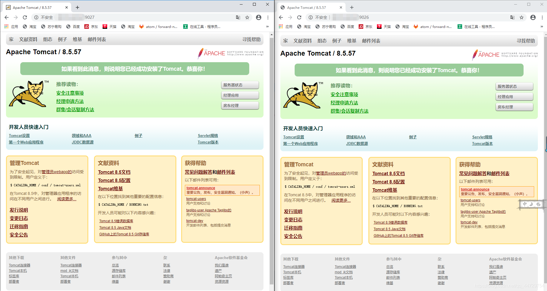Viewport: 547px width, 291px height.
Task: Click 服务器状态 button in left page
Action: pos(240,85)
